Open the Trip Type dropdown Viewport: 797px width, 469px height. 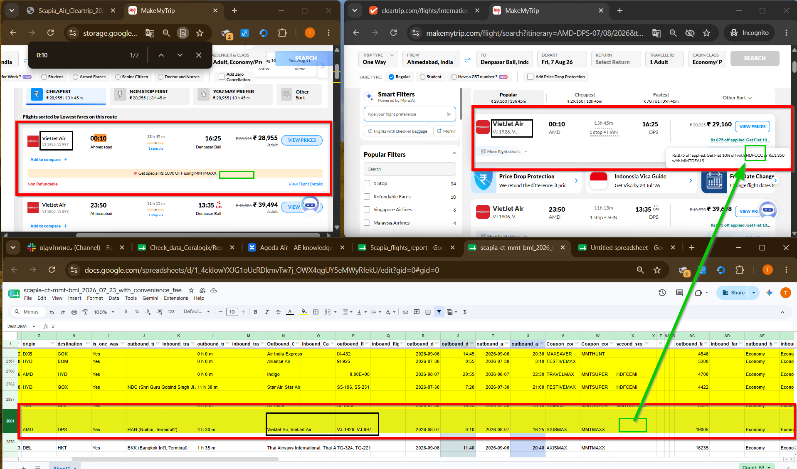click(x=378, y=59)
